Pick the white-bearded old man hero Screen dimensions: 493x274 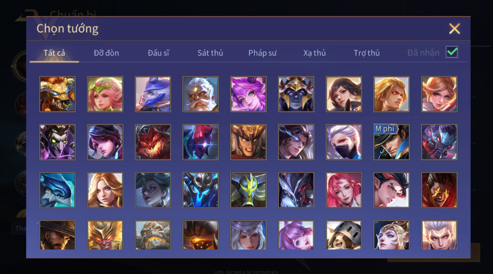[x=200, y=94]
